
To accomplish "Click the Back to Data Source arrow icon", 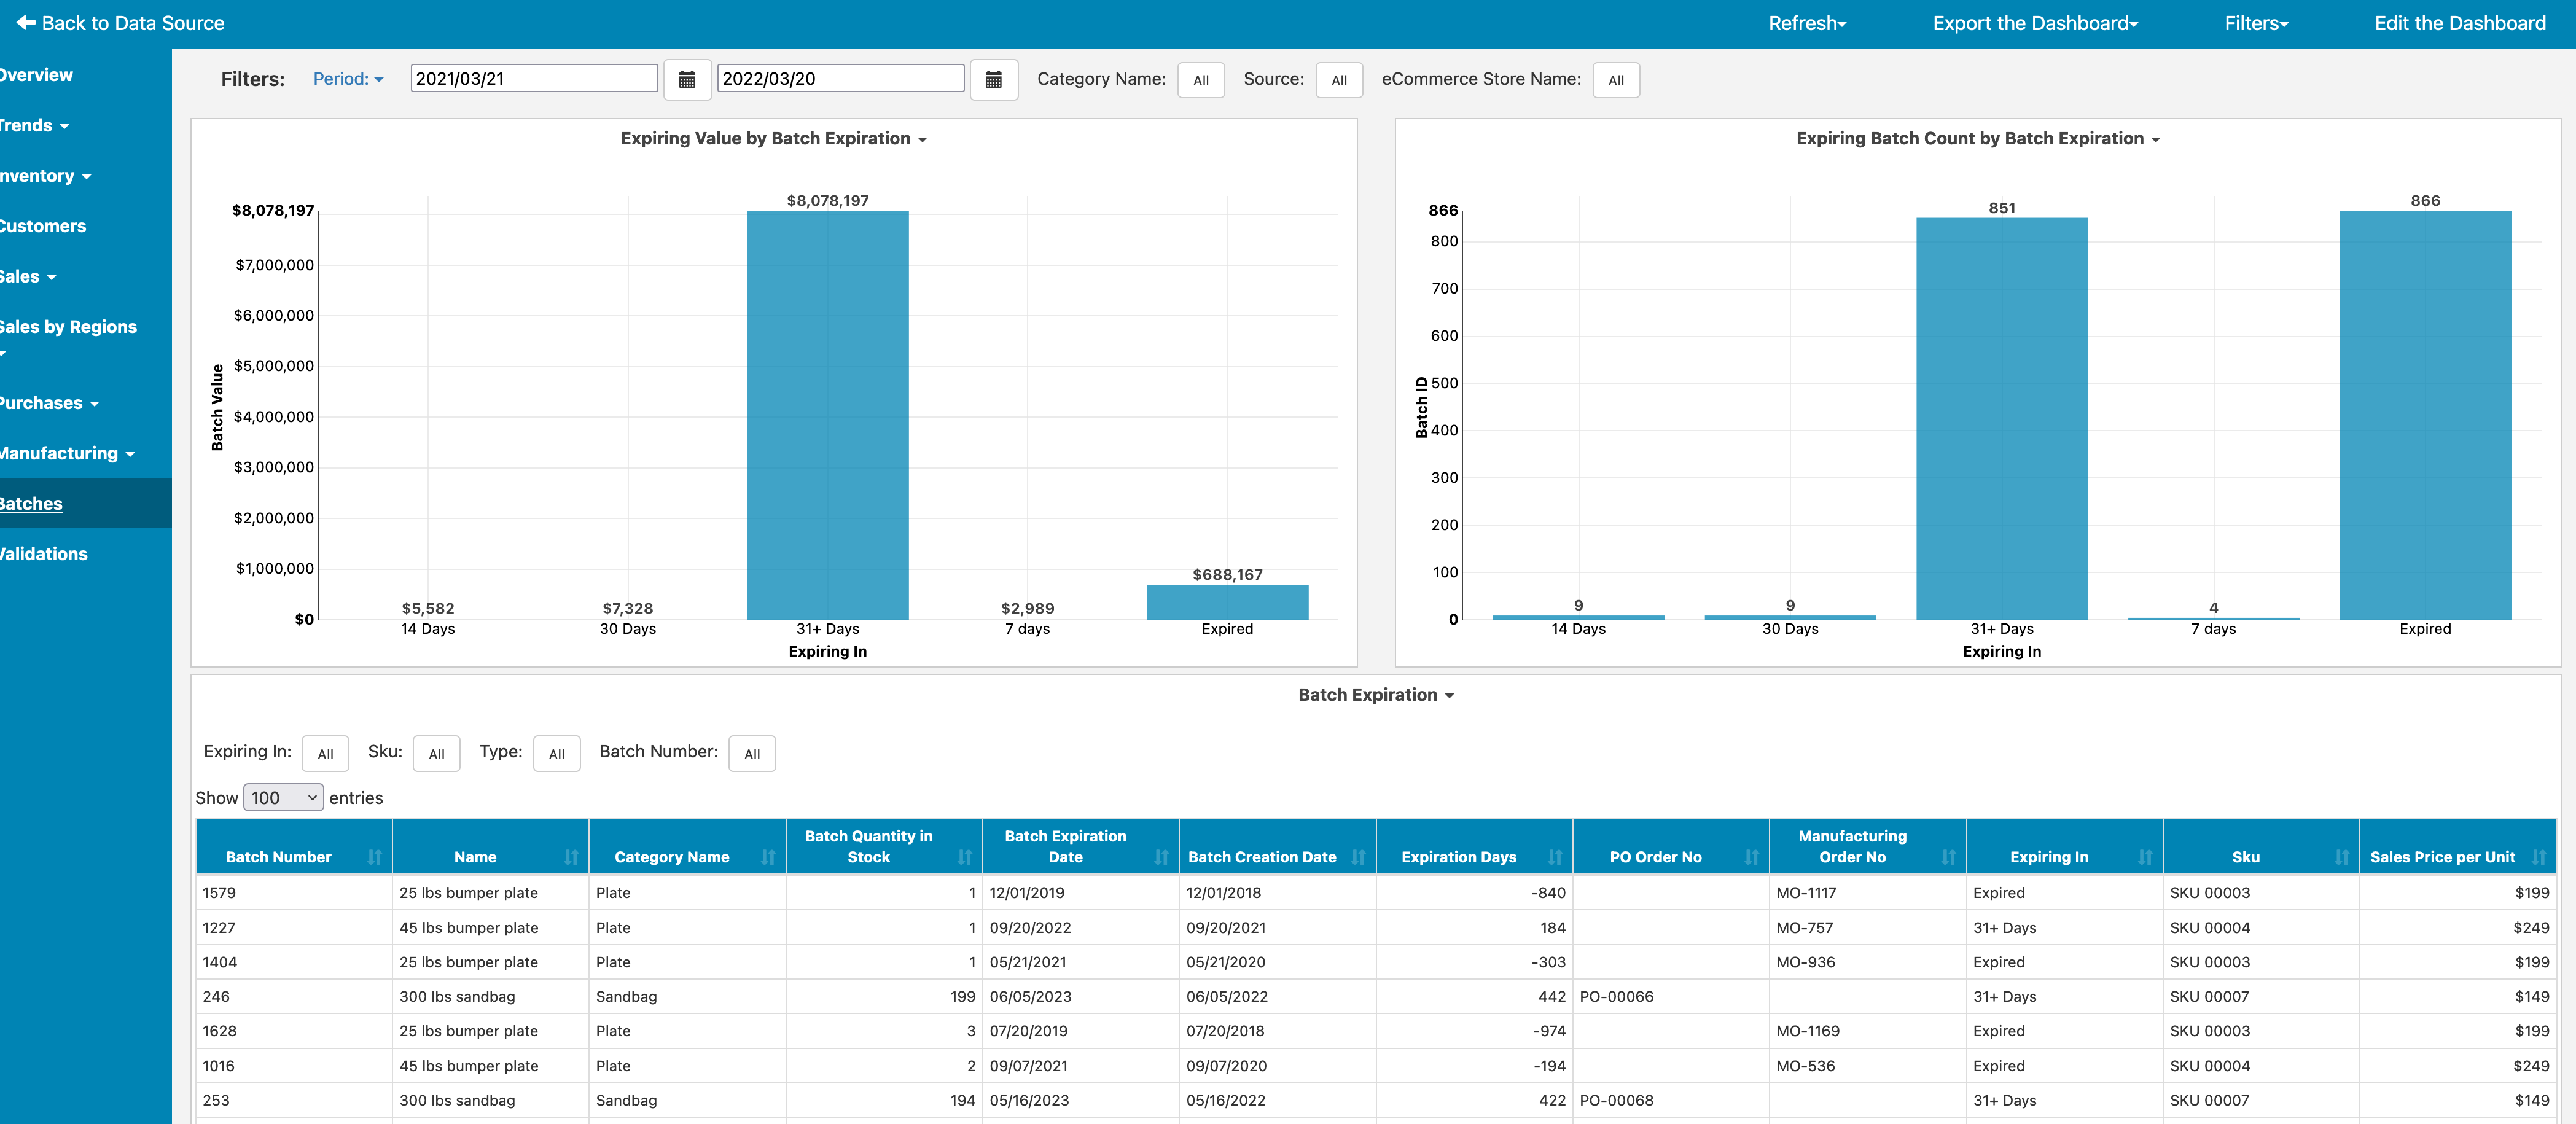I will (x=25, y=23).
